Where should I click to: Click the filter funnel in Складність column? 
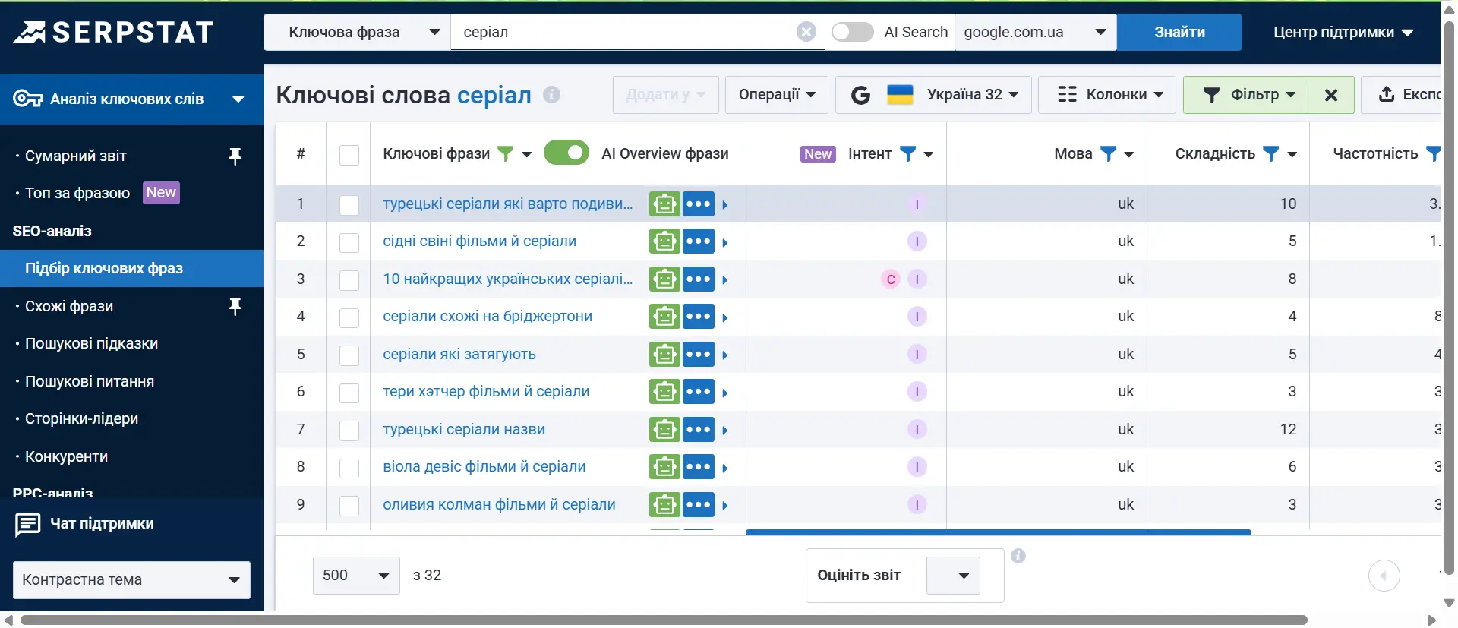[x=1270, y=154]
